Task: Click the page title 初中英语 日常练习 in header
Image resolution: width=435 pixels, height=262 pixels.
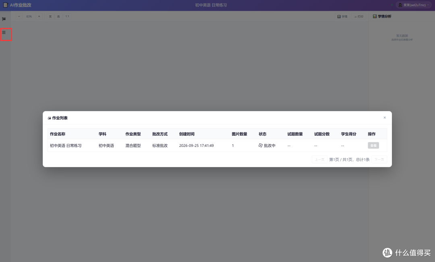Action: click(x=211, y=5)
